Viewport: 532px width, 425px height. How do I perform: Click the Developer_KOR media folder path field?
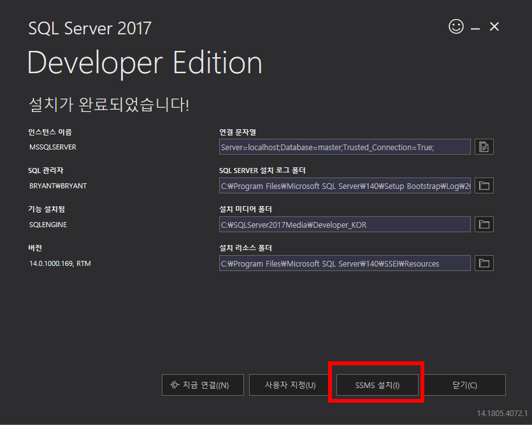pos(345,225)
